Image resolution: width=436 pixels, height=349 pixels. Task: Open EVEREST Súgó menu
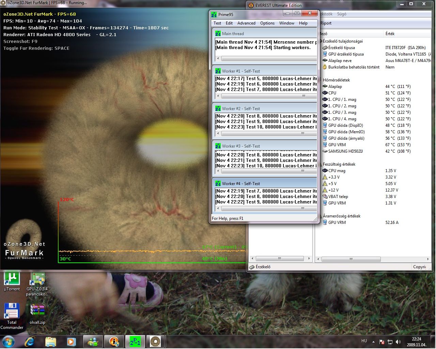point(342,14)
